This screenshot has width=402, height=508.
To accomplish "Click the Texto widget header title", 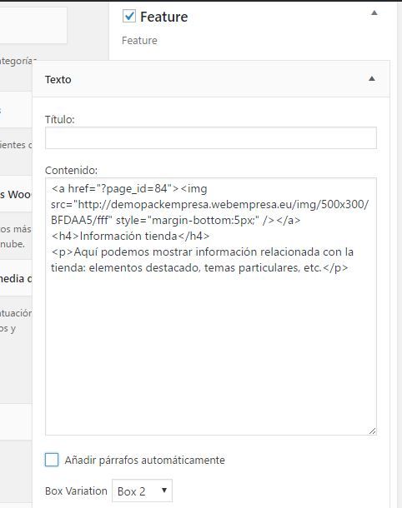I will [x=58, y=79].
